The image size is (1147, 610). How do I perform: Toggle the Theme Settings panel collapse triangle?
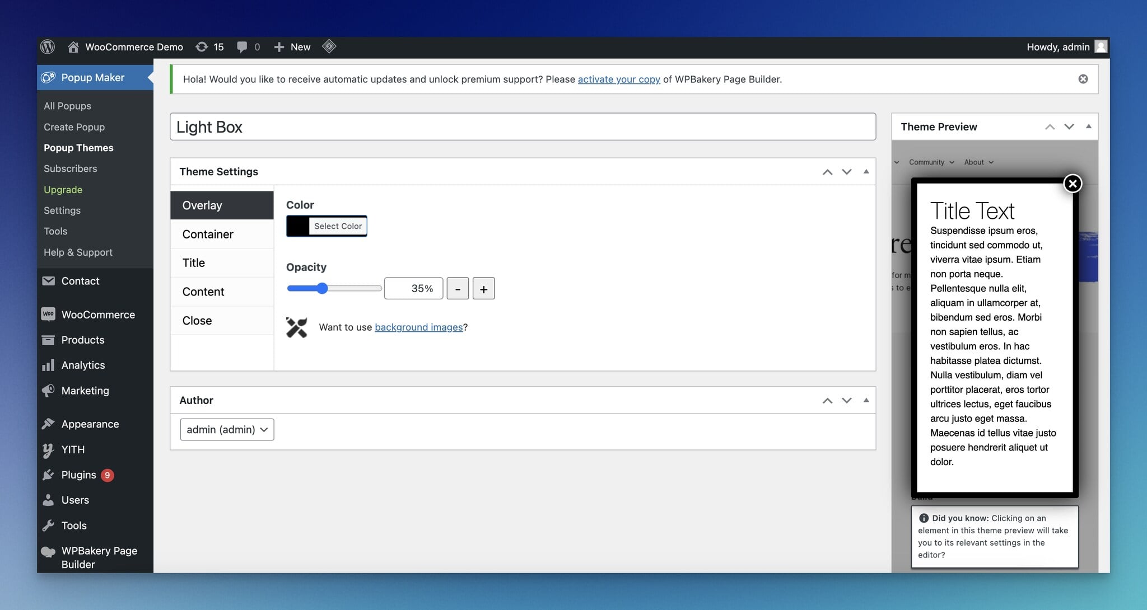[866, 171]
